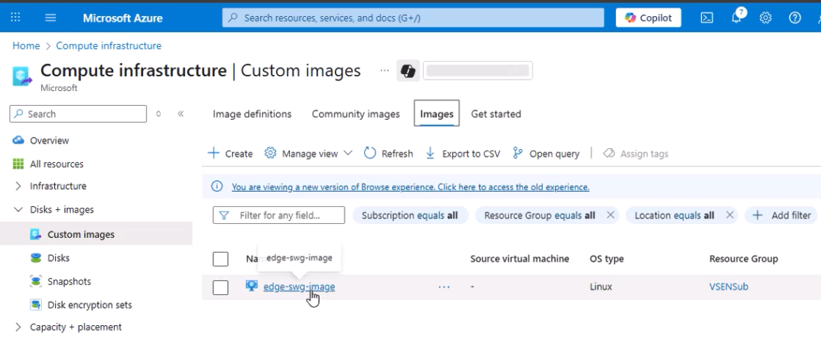
Task: Sort by Resource Group column
Action: click(743, 258)
